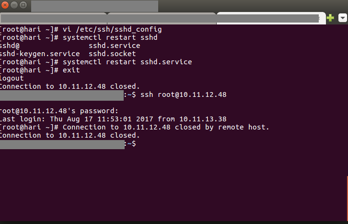Click the sshd.socket completion entry
Screen dimensions: 348x224
click(112, 54)
